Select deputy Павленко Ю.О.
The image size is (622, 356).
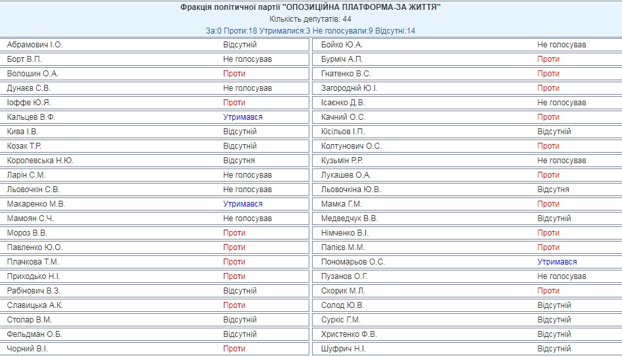35,247
